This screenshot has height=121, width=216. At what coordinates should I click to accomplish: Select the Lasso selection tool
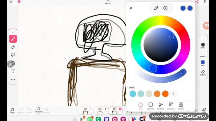point(13,55)
